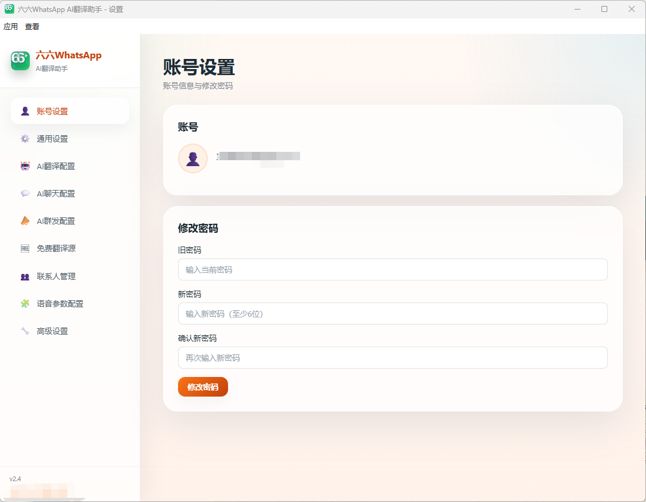This screenshot has height=502, width=646.
Task: Navigate to 语音参数配置
Action: [x=70, y=303]
